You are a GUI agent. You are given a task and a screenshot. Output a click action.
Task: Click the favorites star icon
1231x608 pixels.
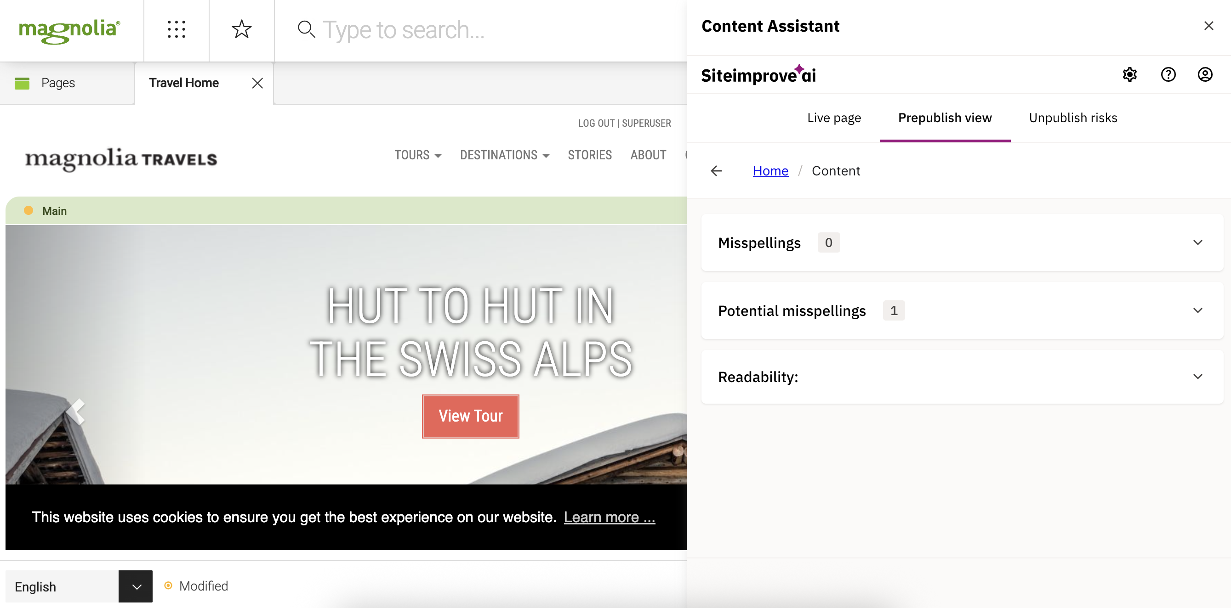[x=241, y=29]
